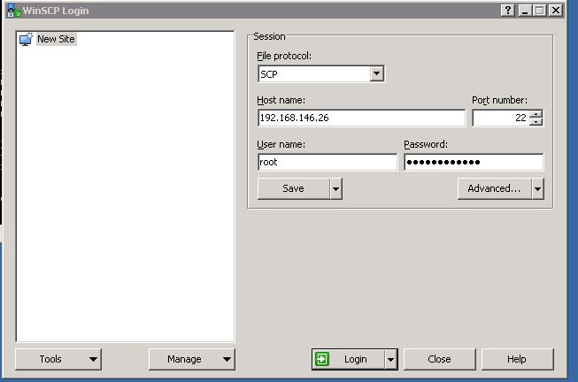This screenshot has width=578, height=382.
Task: Expand the Advanced button dropdown arrow
Action: [x=538, y=188]
